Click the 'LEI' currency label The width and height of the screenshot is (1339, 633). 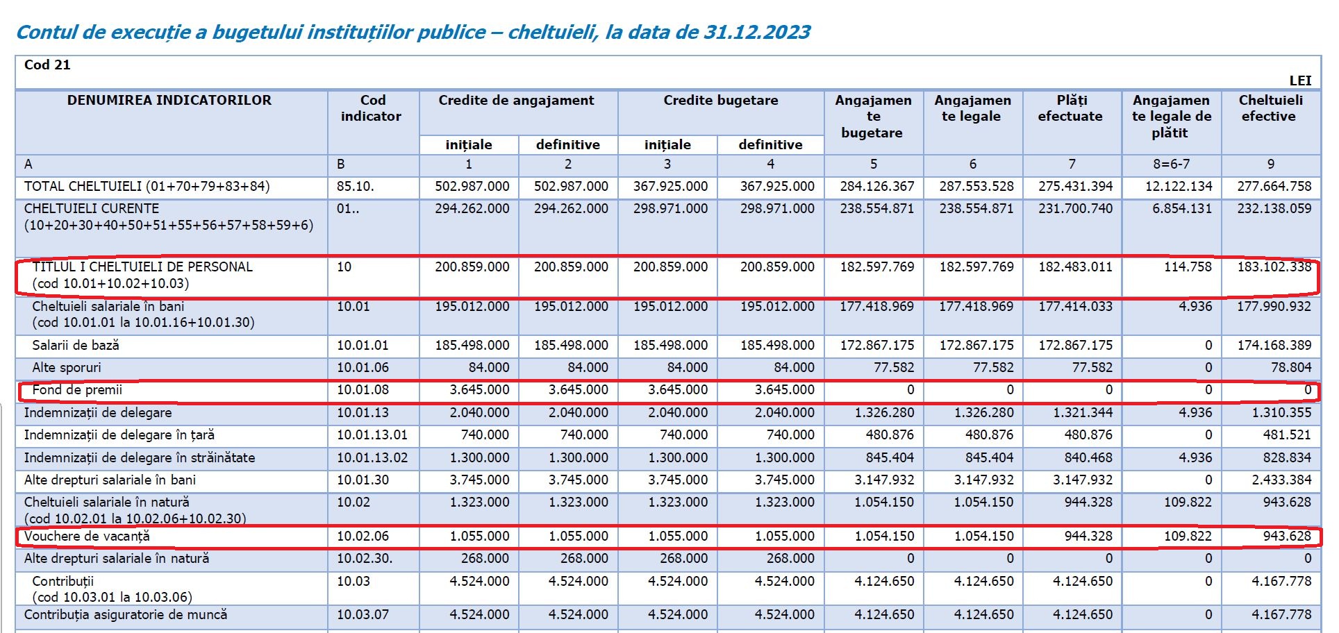pos(1299,81)
